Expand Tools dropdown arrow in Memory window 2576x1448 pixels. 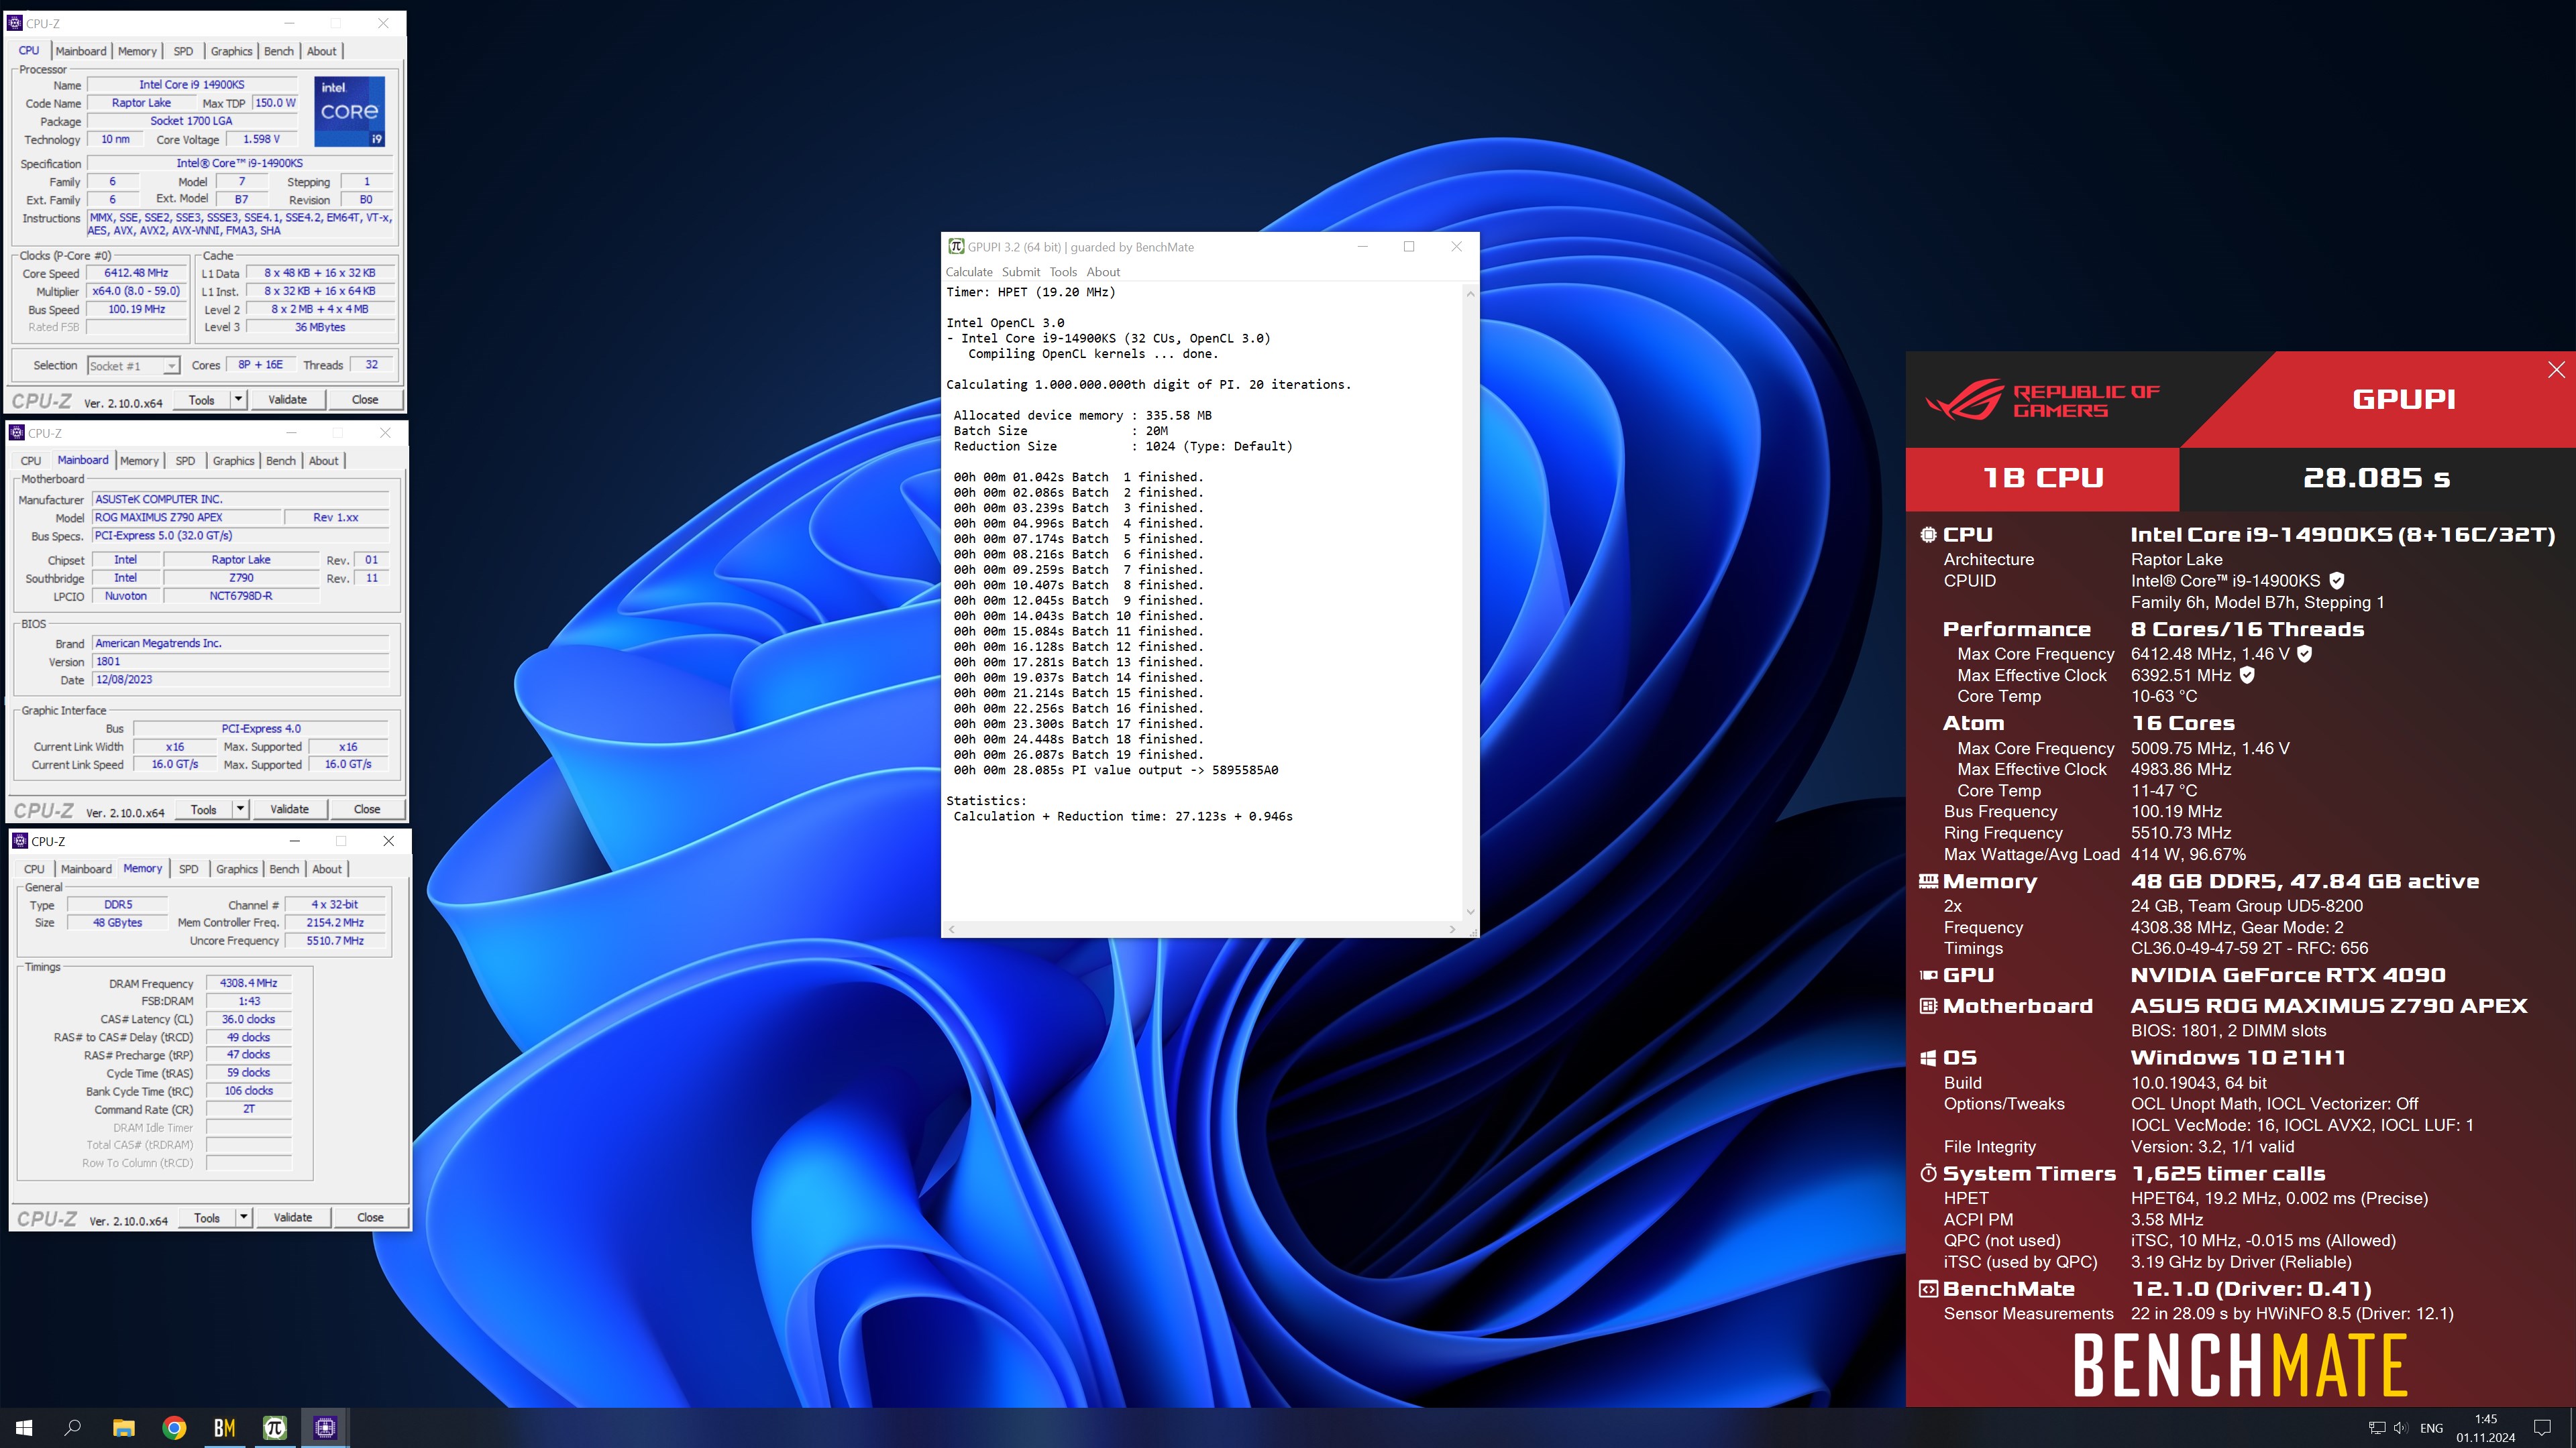click(x=244, y=1217)
